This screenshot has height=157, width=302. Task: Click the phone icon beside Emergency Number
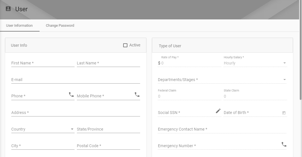[284, 144]
